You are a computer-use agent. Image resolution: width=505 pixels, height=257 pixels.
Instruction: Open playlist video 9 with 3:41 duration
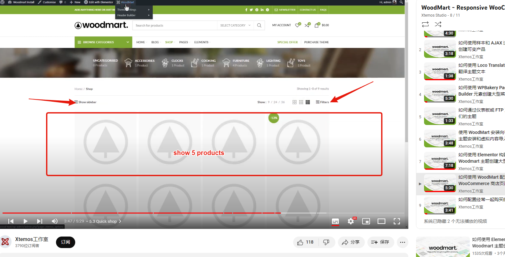[x=461, y=206]
